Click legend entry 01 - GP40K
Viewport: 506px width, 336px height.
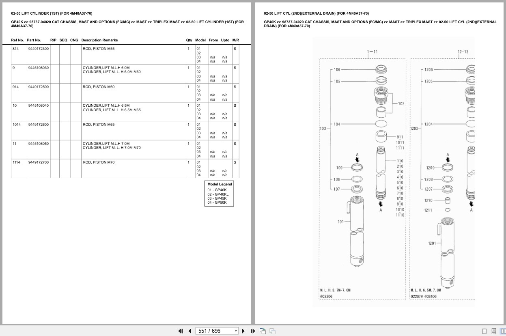click(217, 190)
